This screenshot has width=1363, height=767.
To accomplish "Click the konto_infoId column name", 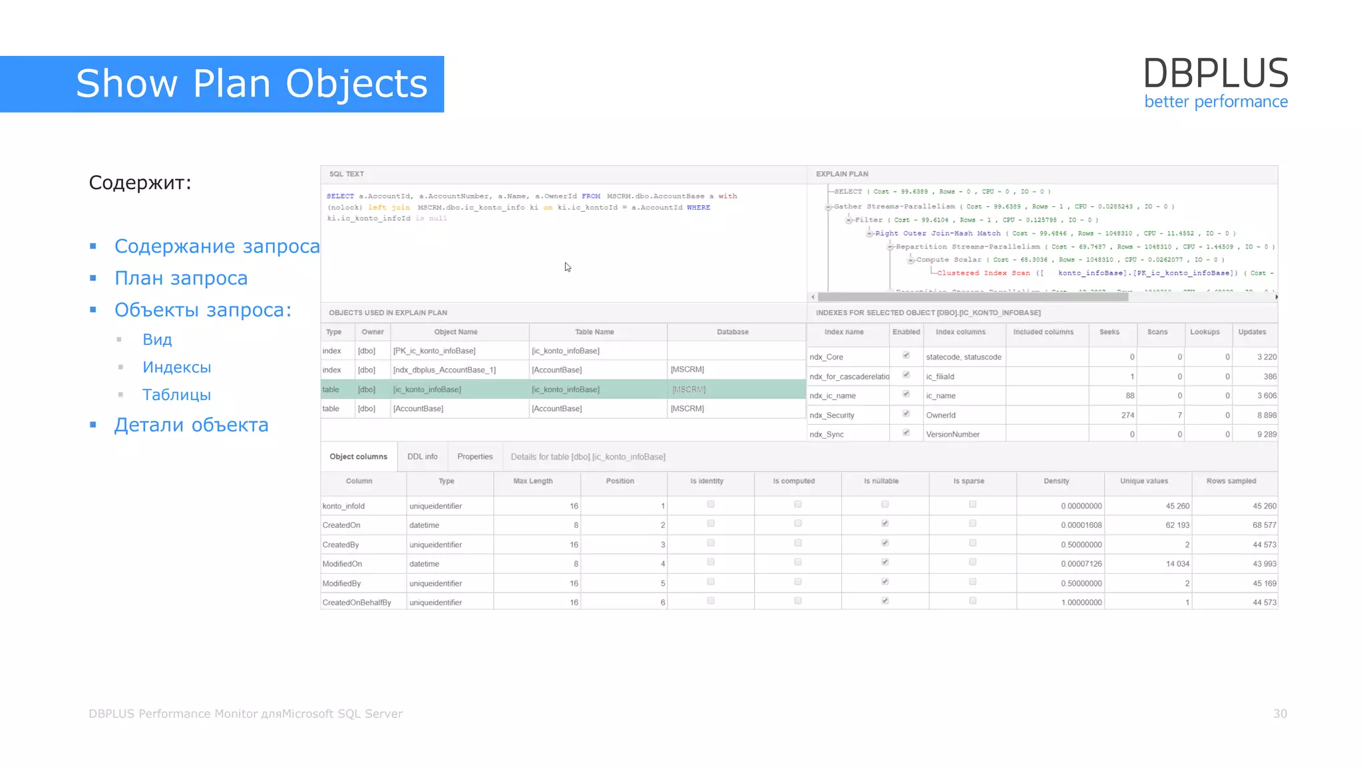I will [x=343, y=507].
